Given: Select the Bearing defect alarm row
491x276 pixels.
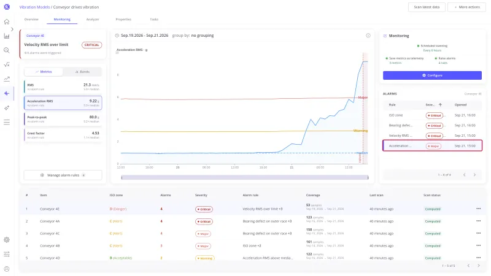Looking at the screenshot, I should coord(432,126).
